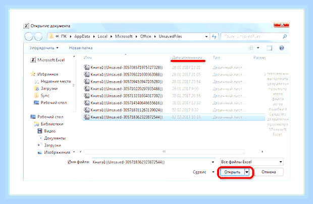The height and width of the screenshot is (204, 313).
Task: Open the Изображения library
Action: (54, 153)
